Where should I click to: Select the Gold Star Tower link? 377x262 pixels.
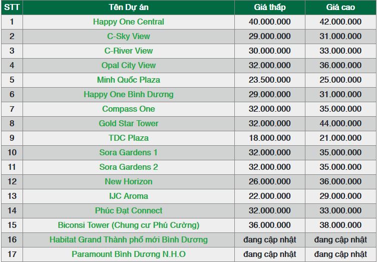pos(128,124)
